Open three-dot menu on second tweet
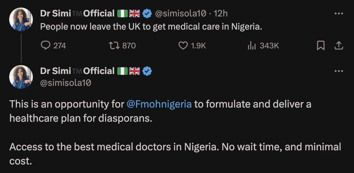This screenshot has height=173, width=354. [339, 71]
